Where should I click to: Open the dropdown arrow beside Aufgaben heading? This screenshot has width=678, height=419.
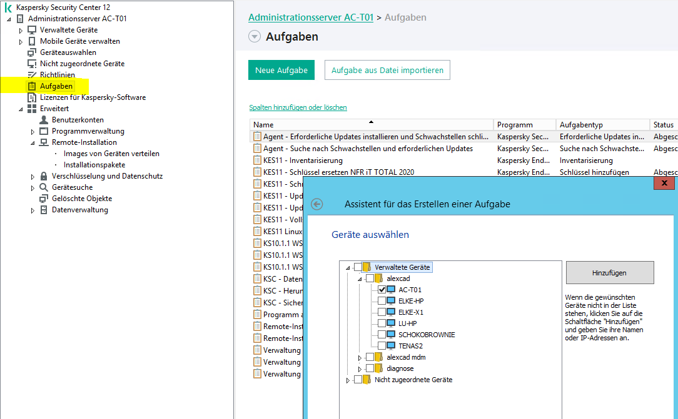pos(255,37)
